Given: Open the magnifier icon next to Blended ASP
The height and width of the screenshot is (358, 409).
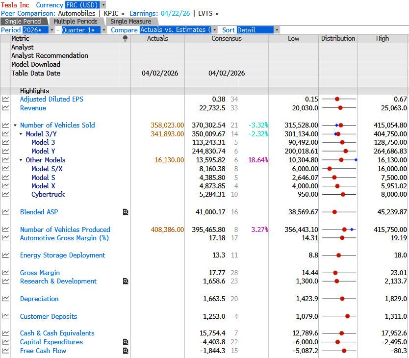Looking at the screenshot, I should pyautogui.click(x=126, y=212).
